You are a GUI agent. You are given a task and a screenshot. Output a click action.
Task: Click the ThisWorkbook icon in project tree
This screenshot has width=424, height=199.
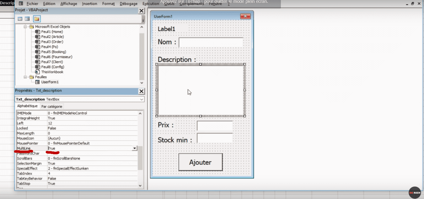[37, 72]
